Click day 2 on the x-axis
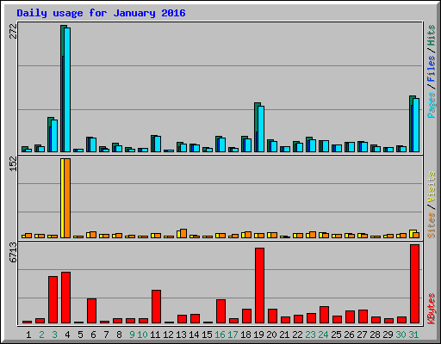 coord(41,335)
